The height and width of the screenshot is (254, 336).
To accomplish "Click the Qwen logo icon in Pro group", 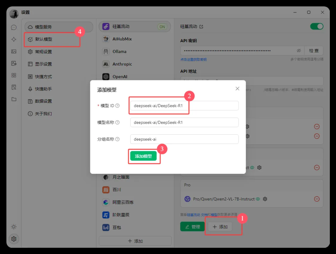I will [x=187, y=199].
